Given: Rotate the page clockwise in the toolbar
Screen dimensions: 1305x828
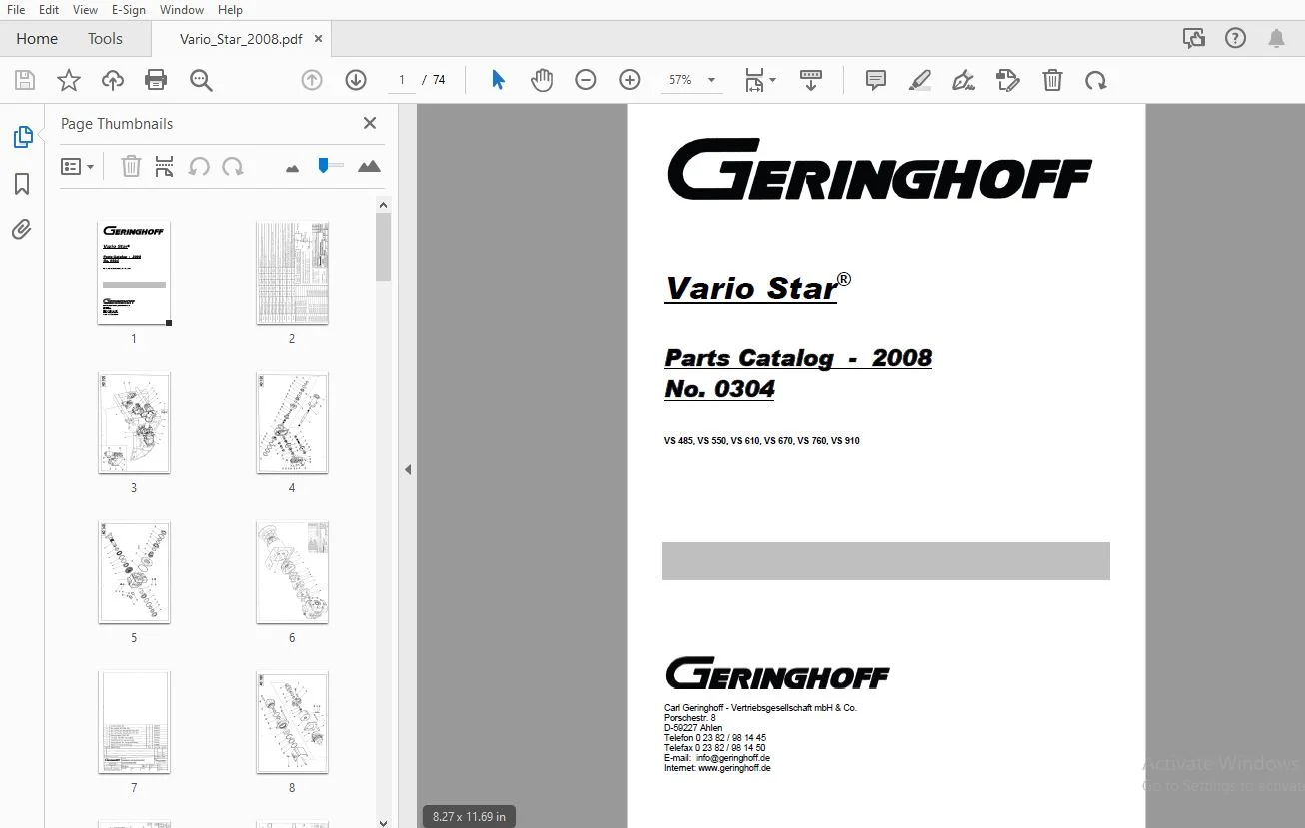Looking at the screenshot, I should coord(1096,80).
